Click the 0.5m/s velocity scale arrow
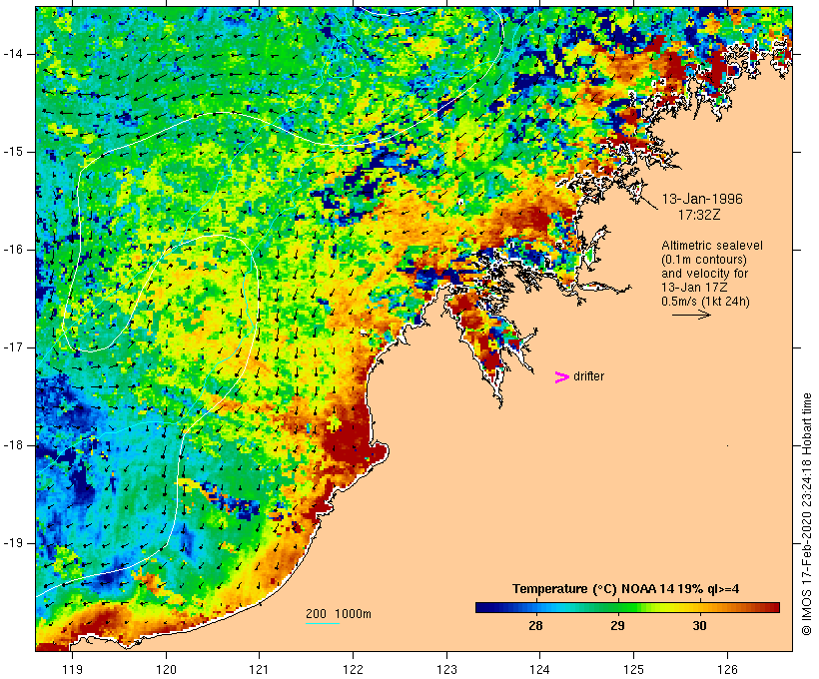This screenshot has width=819, height=679. pos(691,315)
